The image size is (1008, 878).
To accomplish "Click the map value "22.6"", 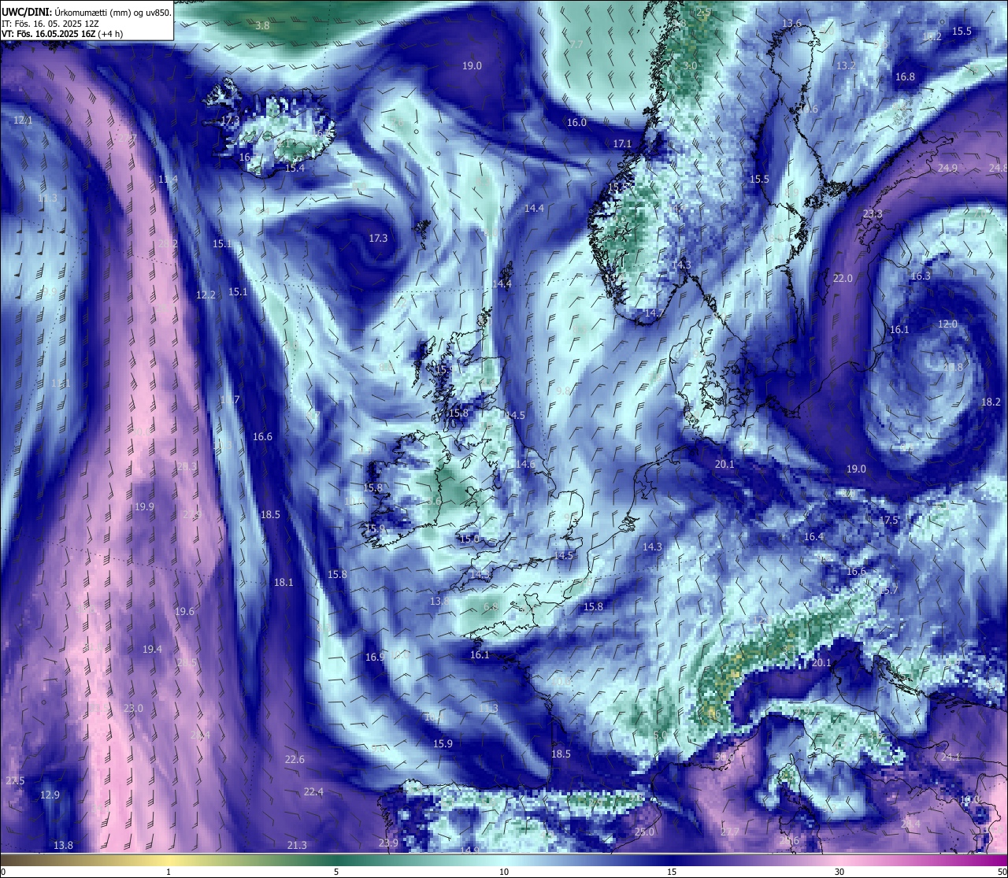I will (x=295, y=760).
